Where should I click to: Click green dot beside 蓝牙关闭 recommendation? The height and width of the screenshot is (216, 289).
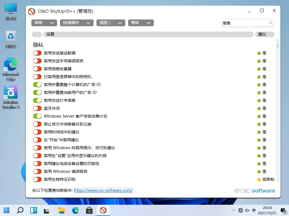pos(259,109)
